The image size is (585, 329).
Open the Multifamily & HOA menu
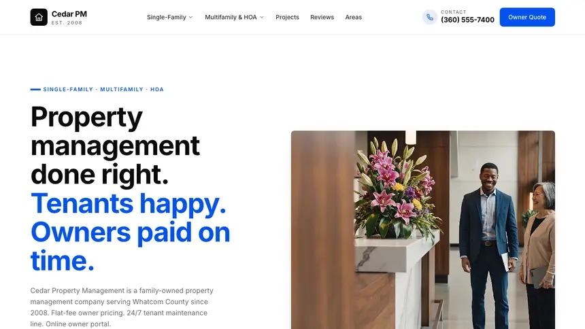(x=234, y=17)
